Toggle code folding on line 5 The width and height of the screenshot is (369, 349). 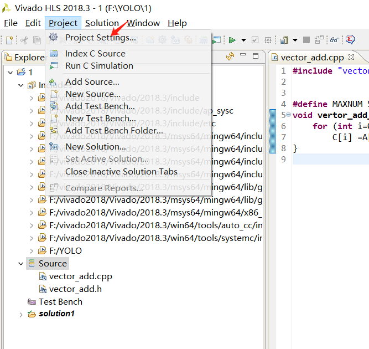coord(289,115)
